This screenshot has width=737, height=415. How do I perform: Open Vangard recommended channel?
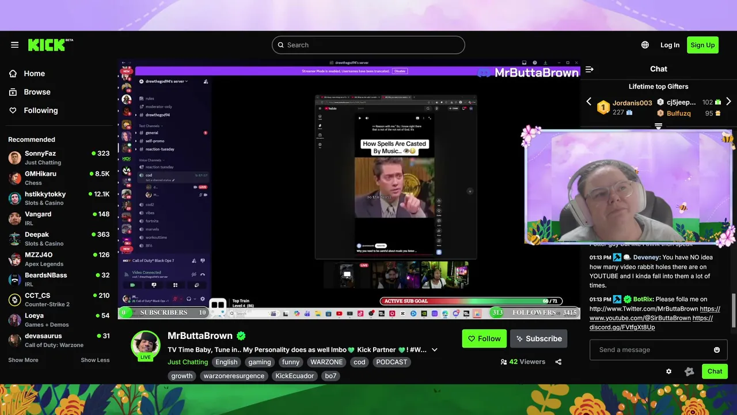tap(59, 218)
